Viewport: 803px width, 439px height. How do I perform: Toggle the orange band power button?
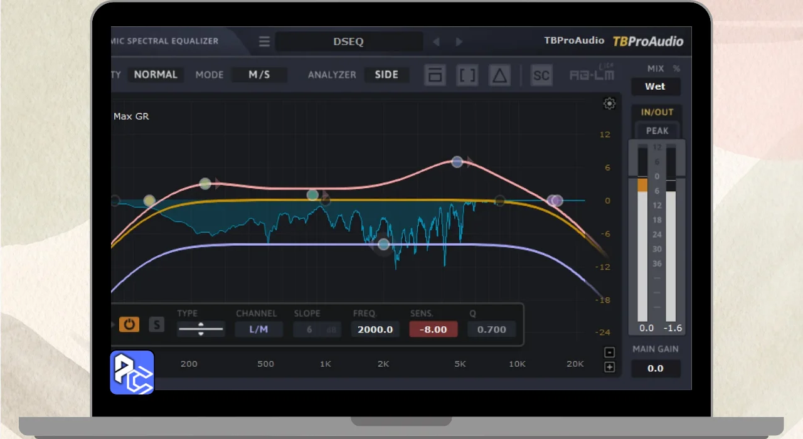(x=129, y=324)
